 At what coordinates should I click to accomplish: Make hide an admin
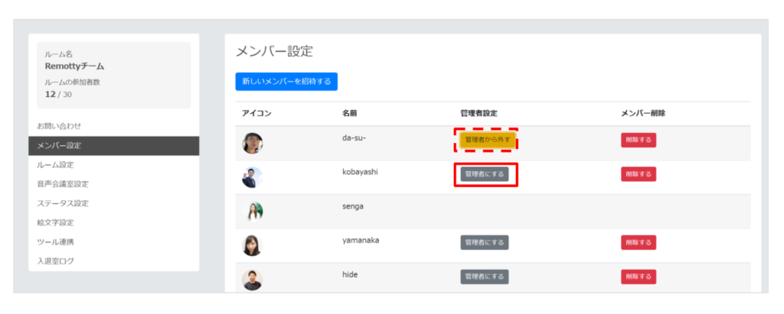point(485,277)
